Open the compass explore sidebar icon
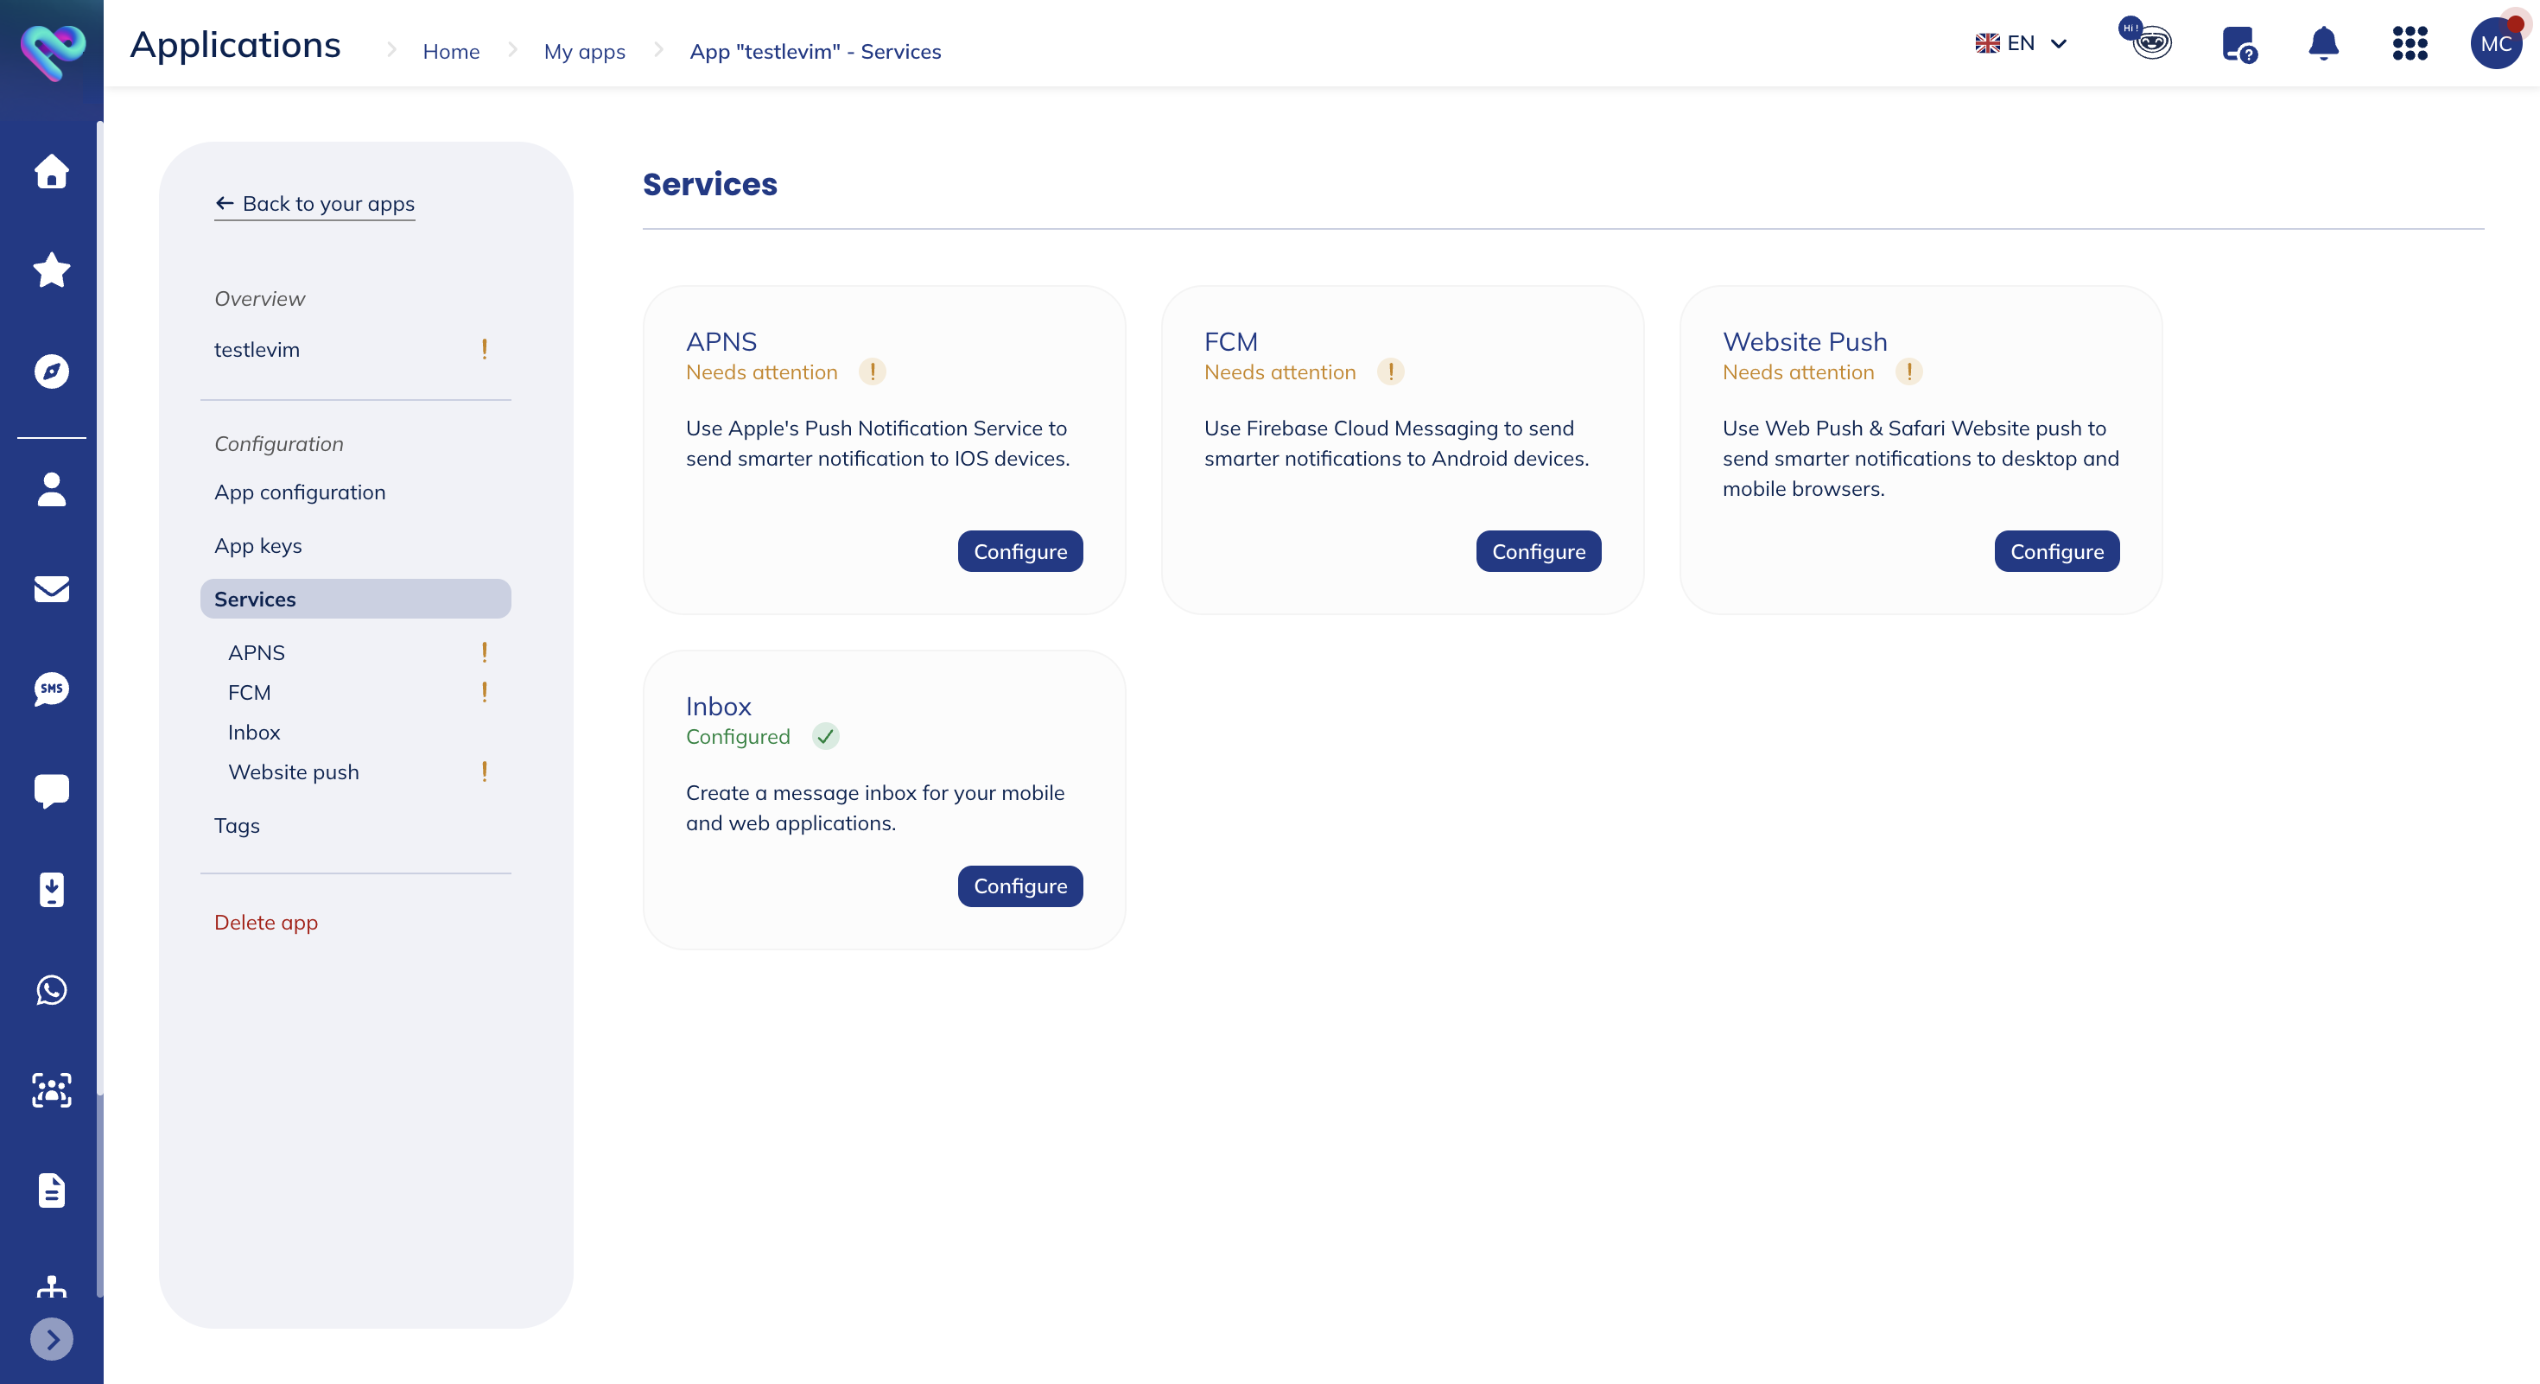Viewport: 2540px width, 1384px height. pyautogui.click(x=51, y=371)
